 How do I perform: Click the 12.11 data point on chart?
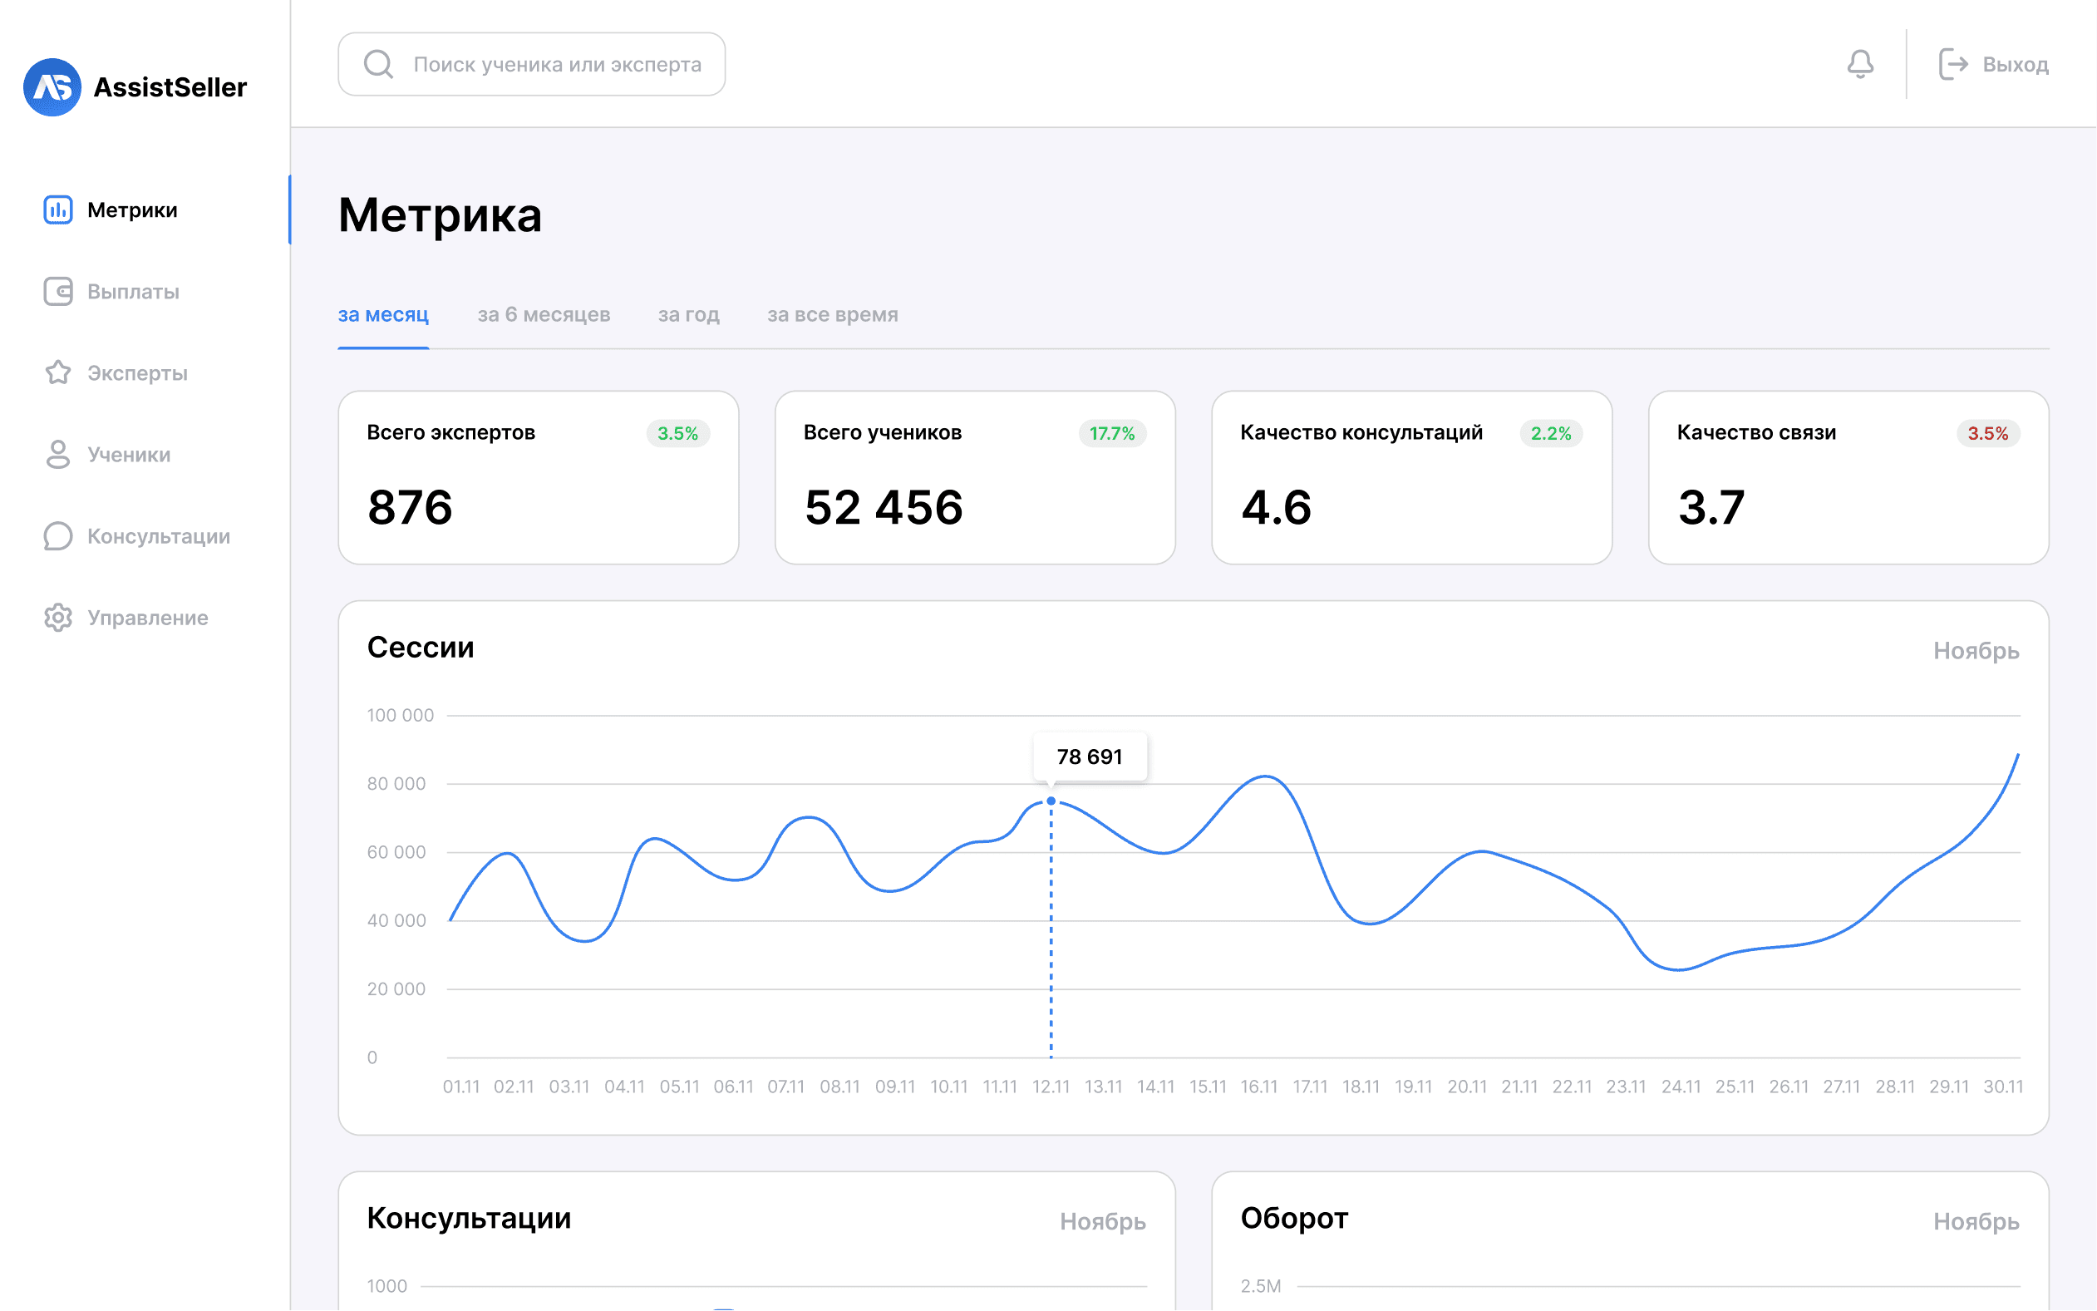(1051, 801)
